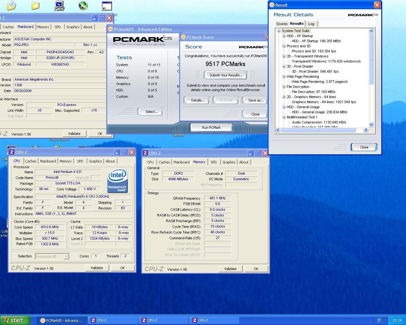Click the Result list scroll left arrow

[278, 130]
